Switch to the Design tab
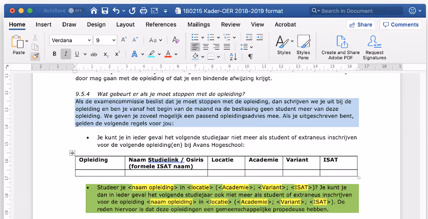Viewport: 428px width, 219px height. [96, 24]
